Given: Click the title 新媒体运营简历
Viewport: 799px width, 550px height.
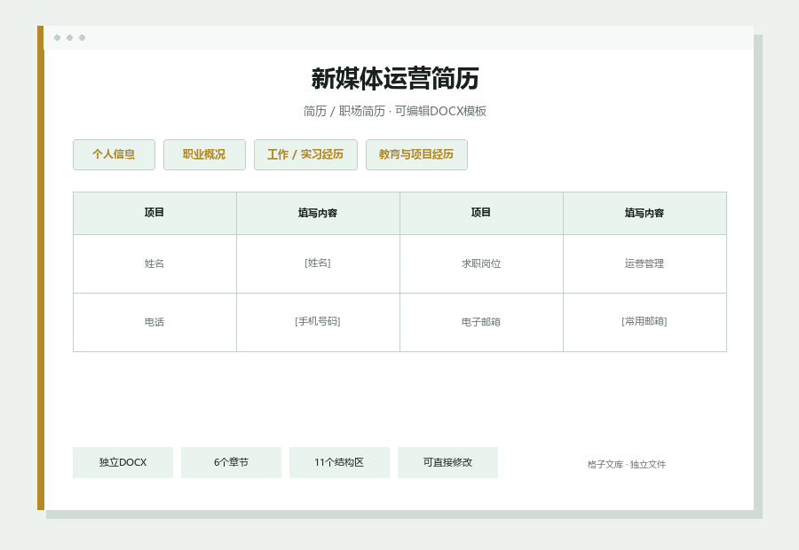Looking at the screenshot, I should (395, 79).
